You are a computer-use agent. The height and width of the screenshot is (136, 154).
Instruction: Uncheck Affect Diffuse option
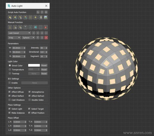click(x=10, y=92)
